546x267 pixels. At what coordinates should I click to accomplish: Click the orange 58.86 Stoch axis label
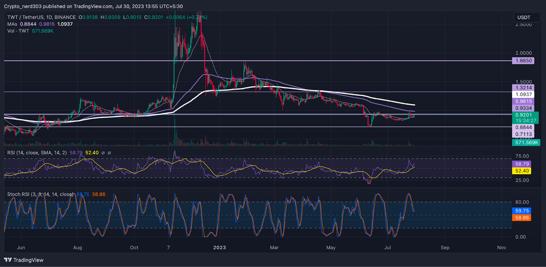(522, 218)
